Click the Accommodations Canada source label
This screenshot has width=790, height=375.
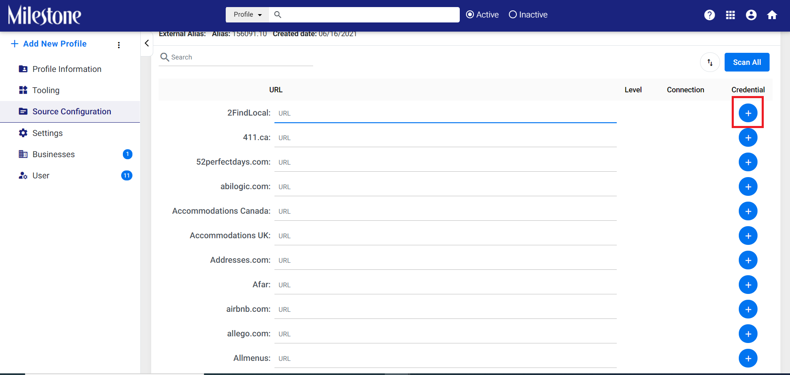[x=221, y=211]
